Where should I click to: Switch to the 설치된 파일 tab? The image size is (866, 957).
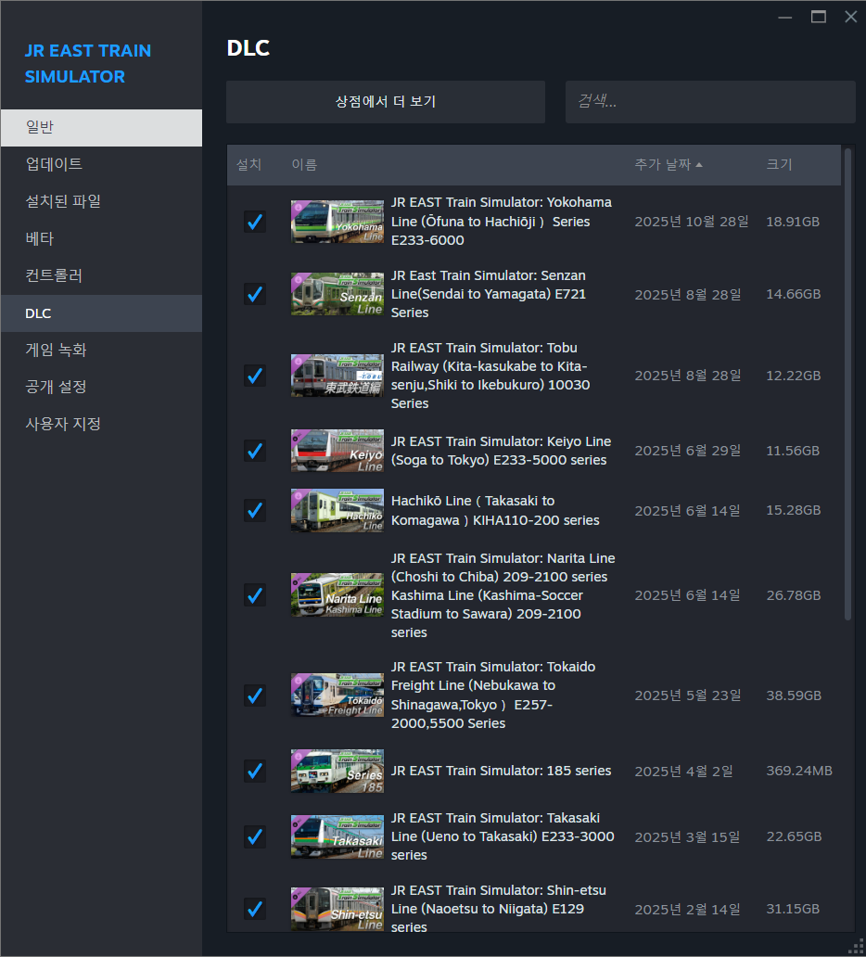coord(63,201)
